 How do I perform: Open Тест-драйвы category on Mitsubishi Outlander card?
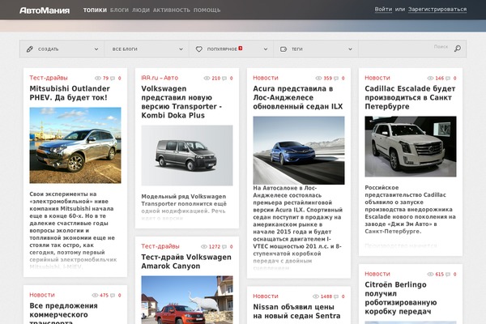[49, 78]
